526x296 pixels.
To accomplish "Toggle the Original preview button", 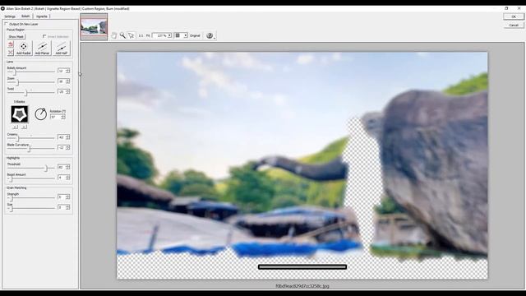I will 195,35.
